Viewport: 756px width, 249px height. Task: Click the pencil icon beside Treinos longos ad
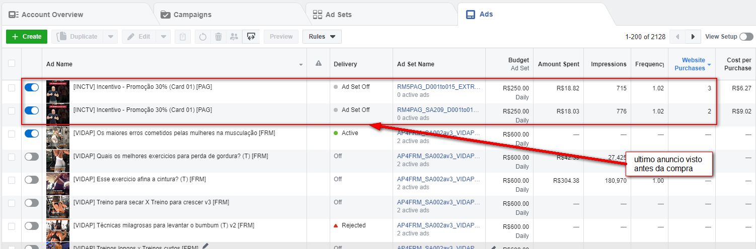point(205,246)
